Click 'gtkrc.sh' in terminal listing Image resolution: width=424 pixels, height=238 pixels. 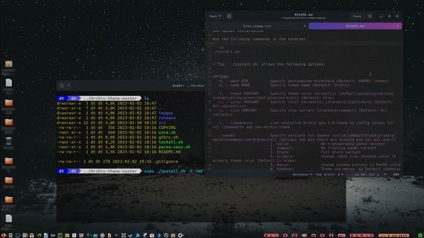(168, 138)
